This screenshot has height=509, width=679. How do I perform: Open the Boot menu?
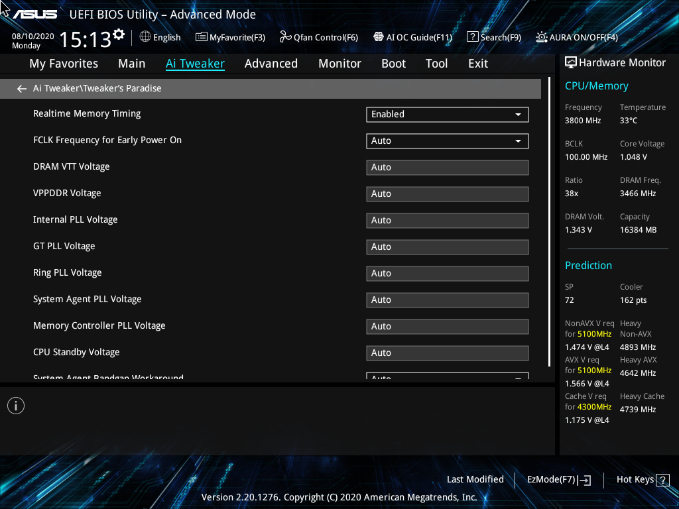point(393,63)
